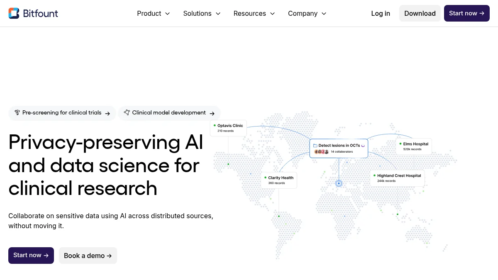The image size is (498, 280).
Task: Click the Highland Crest Hospital card
Action: click(x=397, y=178)
